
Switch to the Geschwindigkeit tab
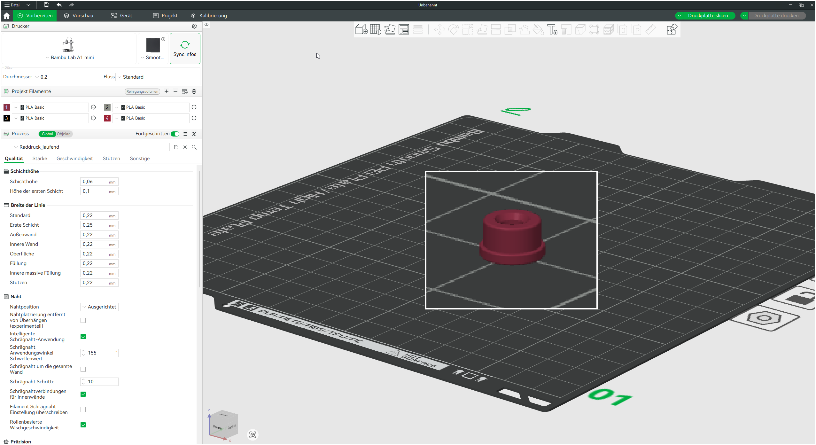click(x=74, y=159)
